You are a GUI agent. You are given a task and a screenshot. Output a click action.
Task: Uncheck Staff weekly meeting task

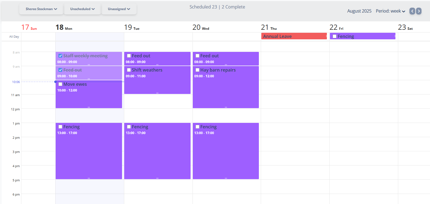60,56
